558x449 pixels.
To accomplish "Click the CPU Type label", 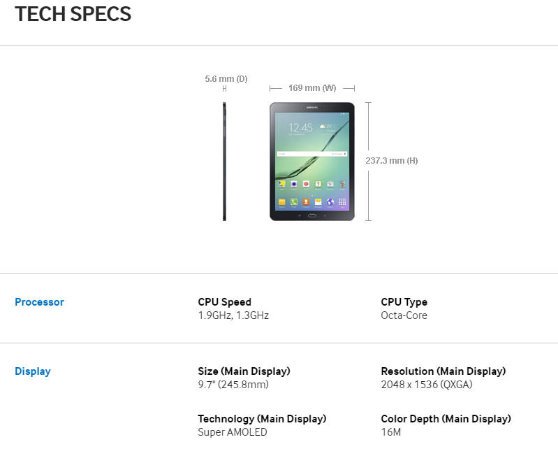I will coord(404,302).
